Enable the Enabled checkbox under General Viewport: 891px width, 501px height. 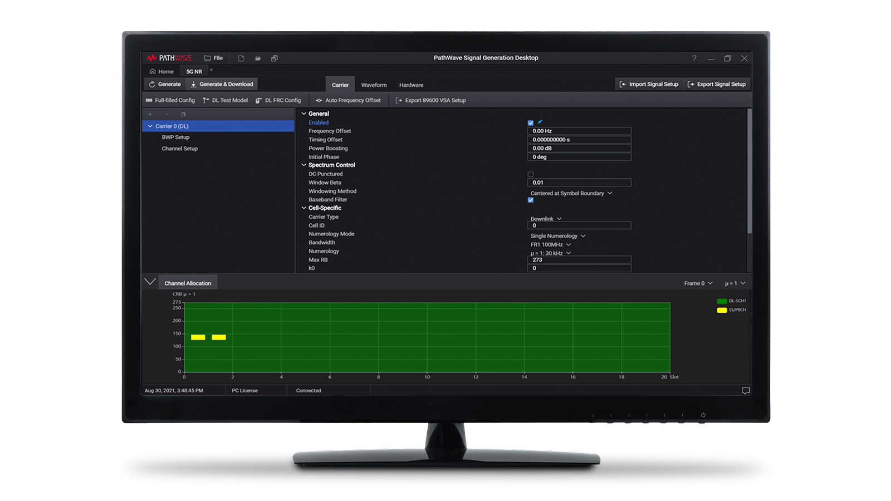pyautogui.click(x=530, y=122)
